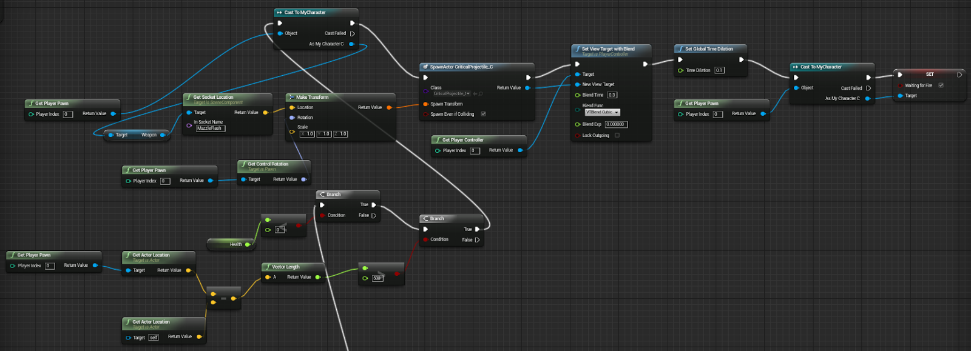Click the subtract node output pin
Viewport: 971px width, 351px height.
tap(234, 298)
